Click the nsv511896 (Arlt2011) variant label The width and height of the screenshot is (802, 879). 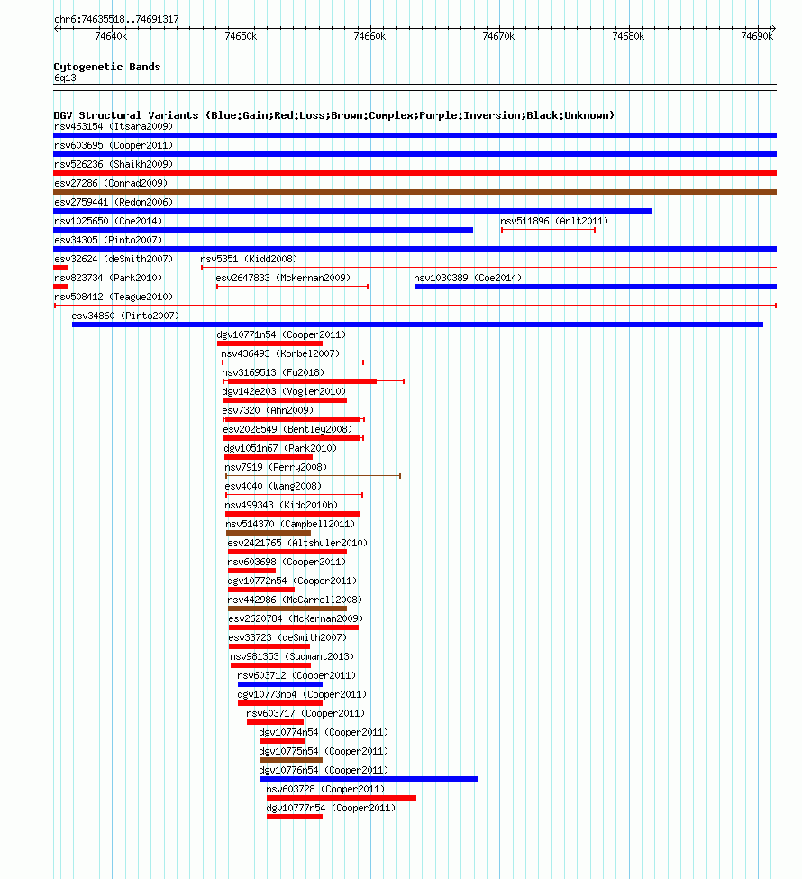[553, 222]
